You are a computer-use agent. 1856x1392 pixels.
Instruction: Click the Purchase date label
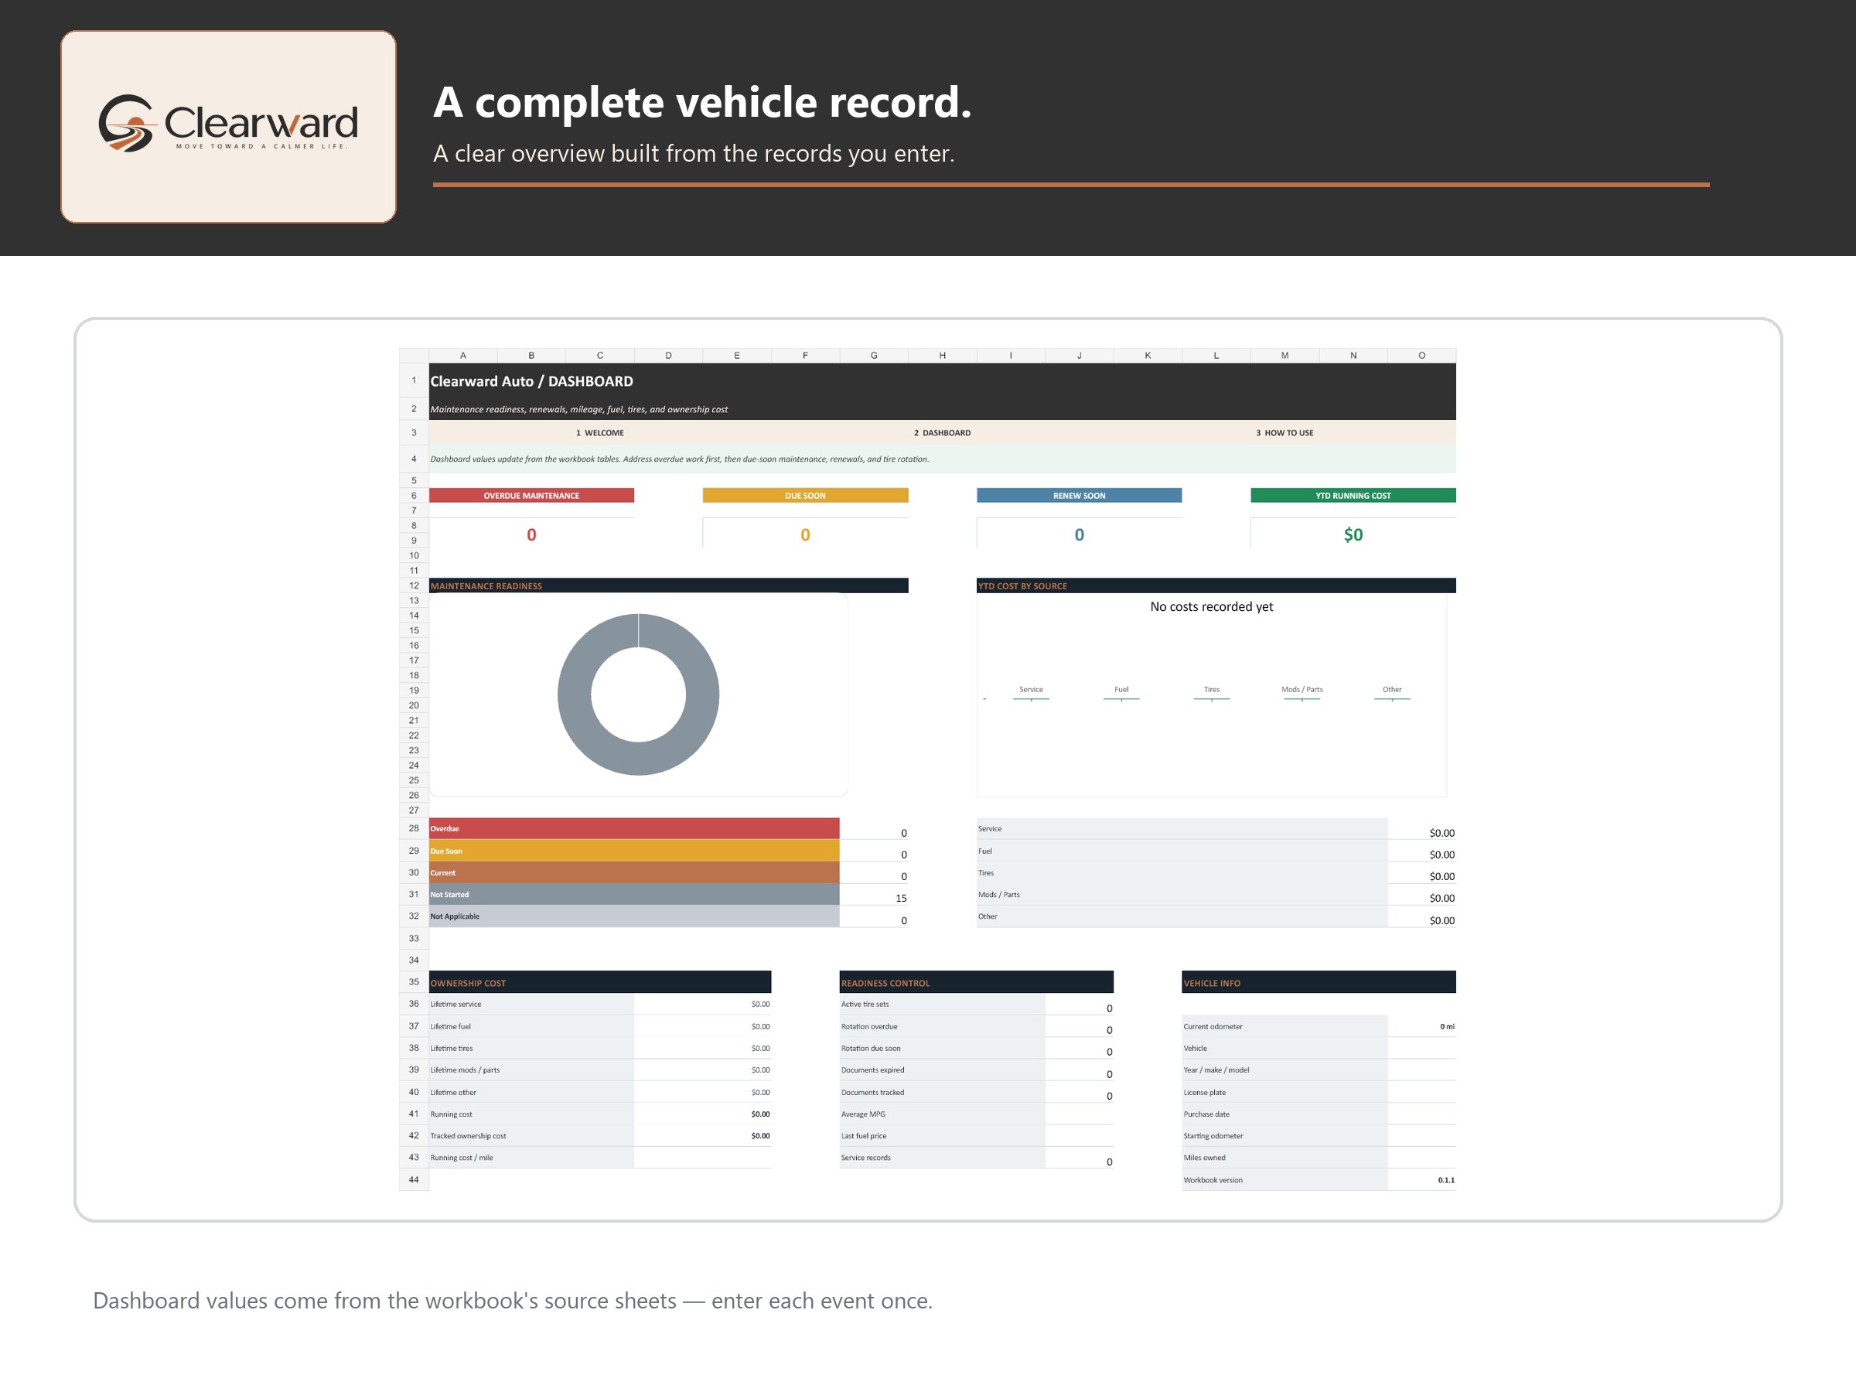point(1206,1114)
